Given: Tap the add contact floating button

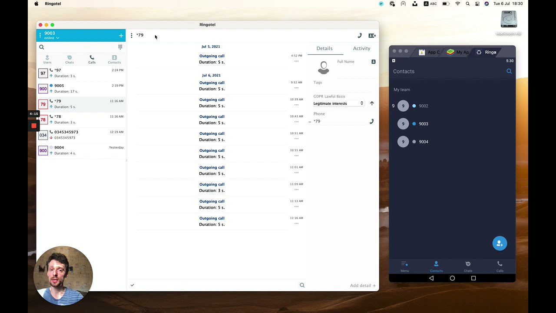Looking at the screenshot, I should coord(500,243).
